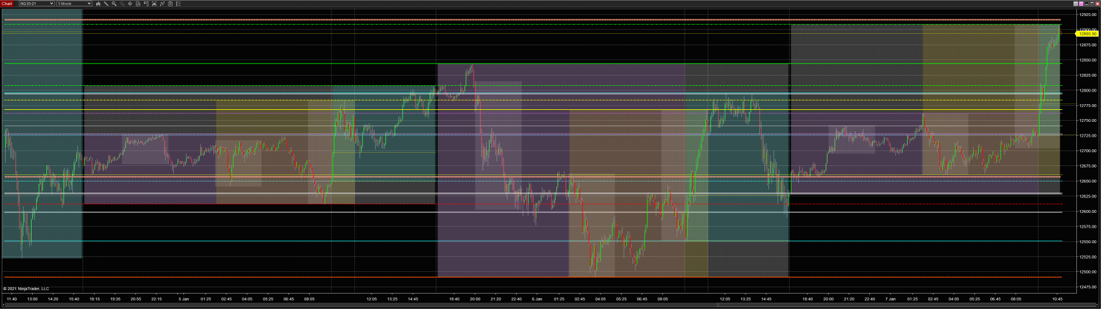
Task: Click the bar chart style icon
Action: pyautogui.click(x=98, y=3)
